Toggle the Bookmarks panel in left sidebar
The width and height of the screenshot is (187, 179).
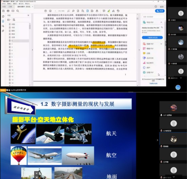pyautogui.click(x=3, y=21)
